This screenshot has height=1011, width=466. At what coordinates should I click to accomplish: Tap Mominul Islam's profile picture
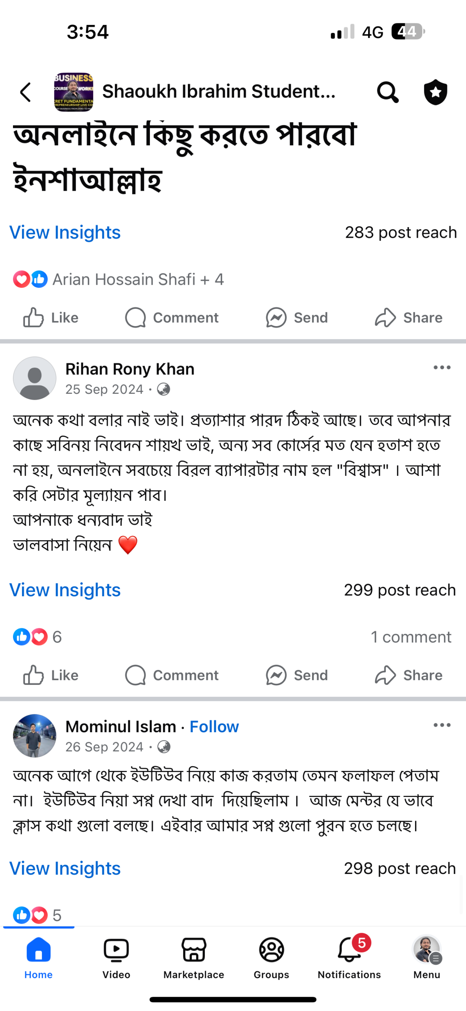click(35, 735)
